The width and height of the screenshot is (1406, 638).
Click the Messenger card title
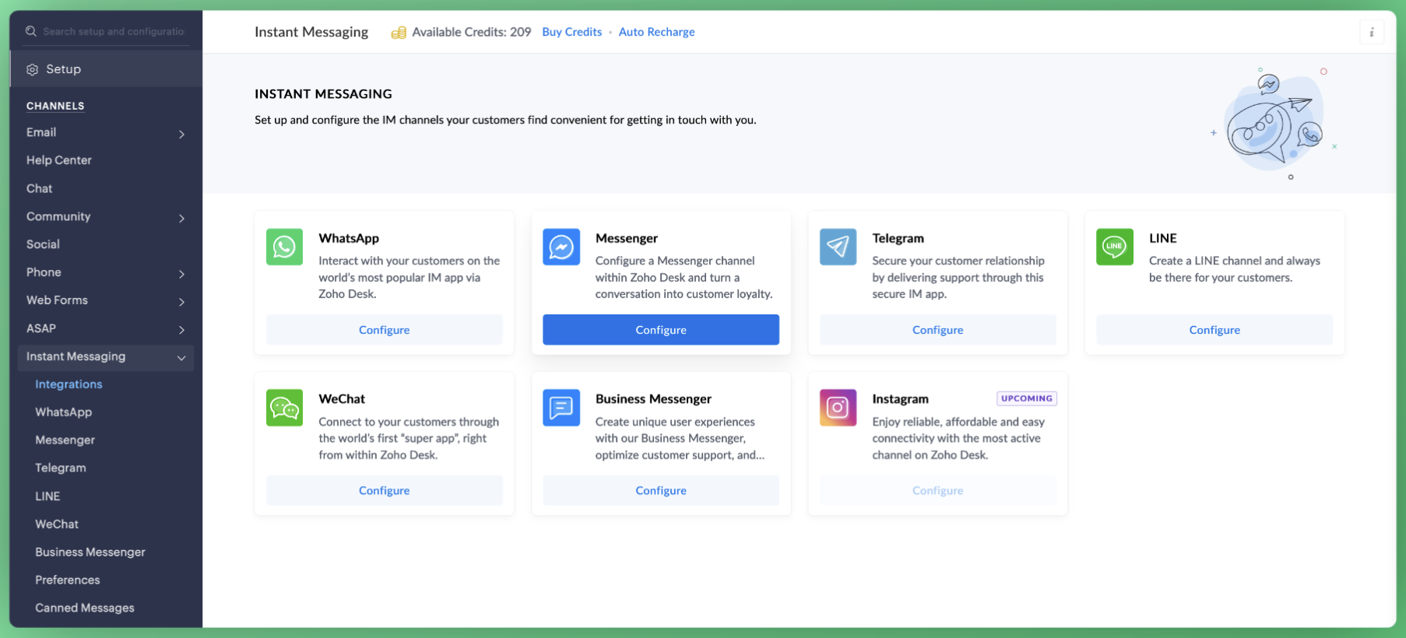click(627, 238)
